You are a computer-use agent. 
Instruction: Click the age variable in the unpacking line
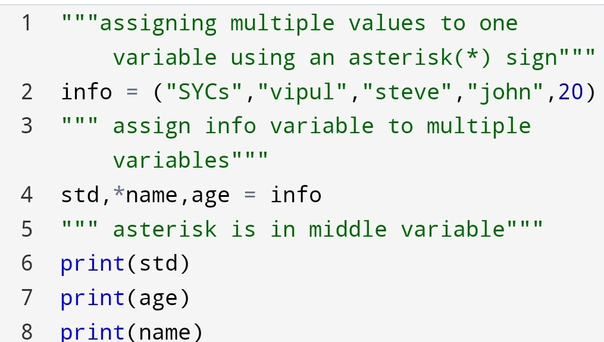211,196
